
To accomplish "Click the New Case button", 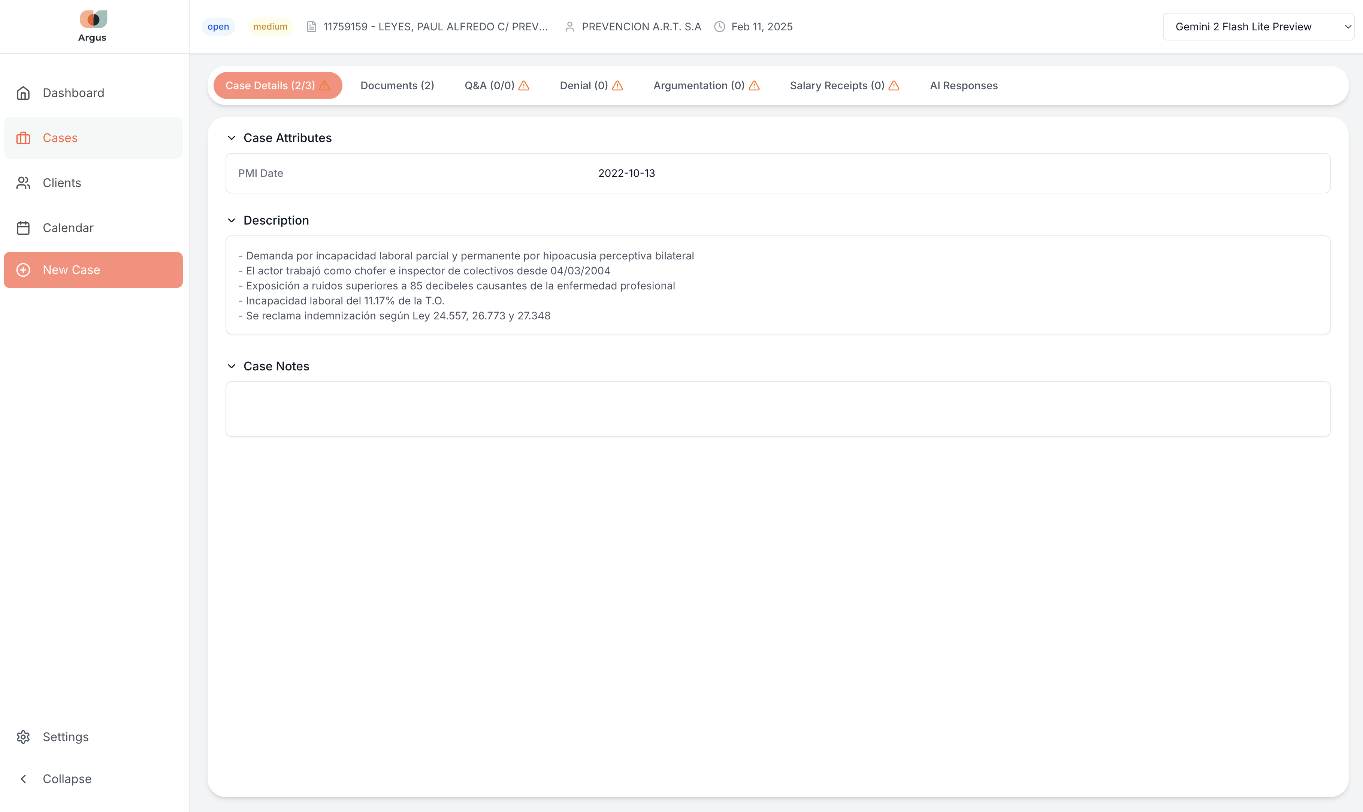I will 93,269.
